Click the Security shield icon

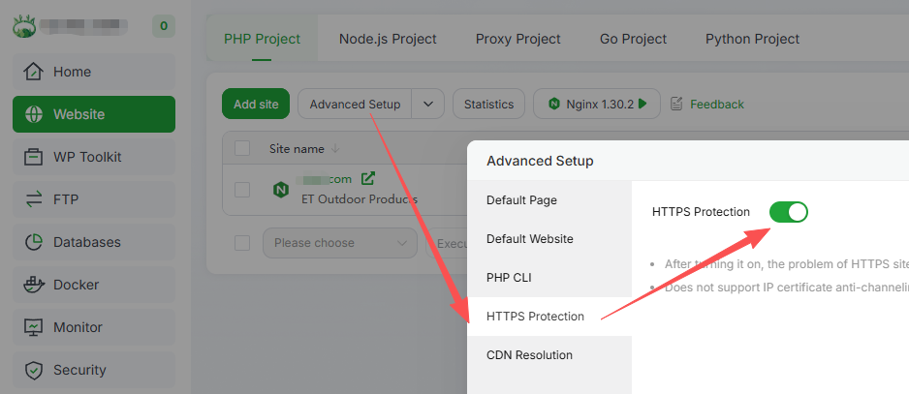34,370
